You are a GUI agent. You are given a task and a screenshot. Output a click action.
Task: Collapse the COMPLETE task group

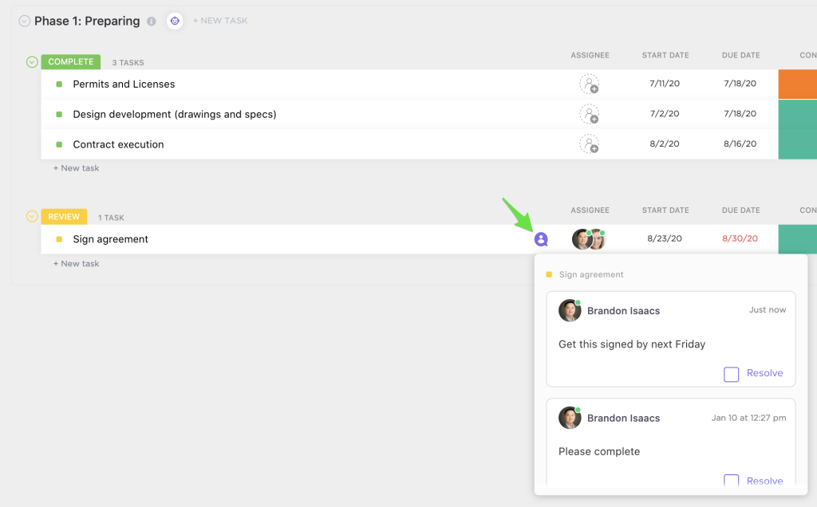coord(30,61)
